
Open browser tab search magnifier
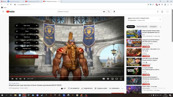160,1
